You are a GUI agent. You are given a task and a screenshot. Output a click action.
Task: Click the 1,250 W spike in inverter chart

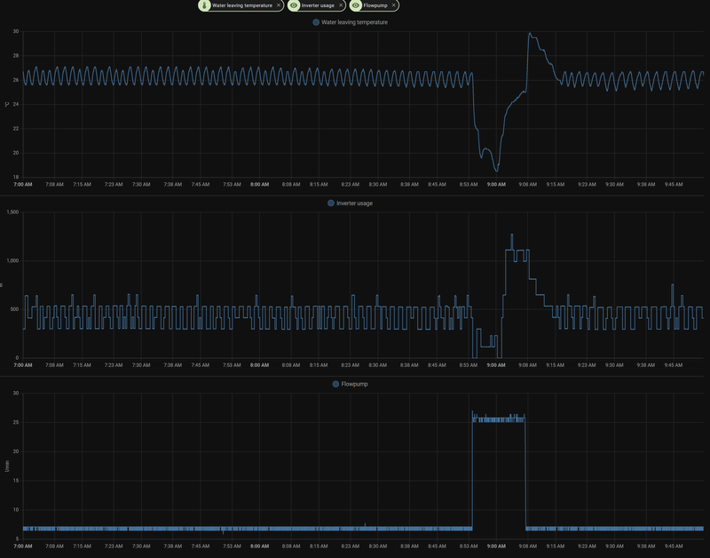point(512,235)
